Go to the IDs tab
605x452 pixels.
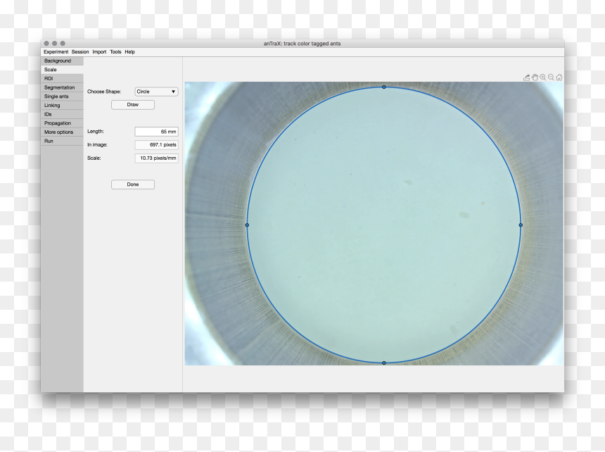click(x=62, y=114)
